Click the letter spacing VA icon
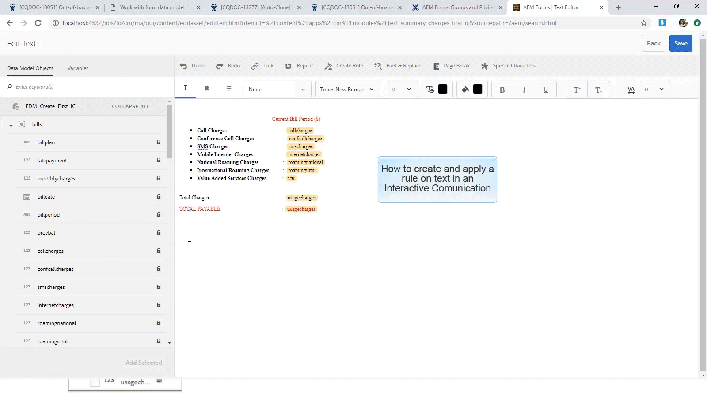 pyautogui.click(x=631, y=90)
